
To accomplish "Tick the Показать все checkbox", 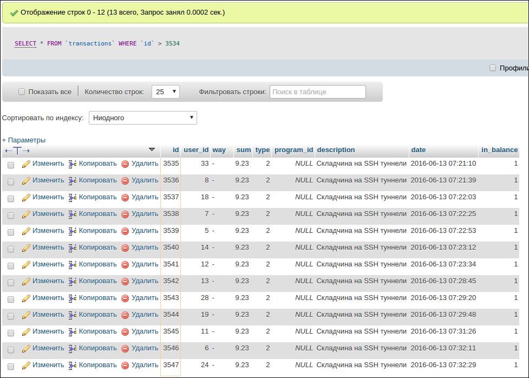I will click(22, 92).
